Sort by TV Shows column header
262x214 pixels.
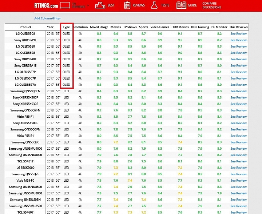[x=130, y=27]
